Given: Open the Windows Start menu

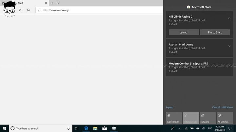Looking at the screenshot, I should point(4,128).
